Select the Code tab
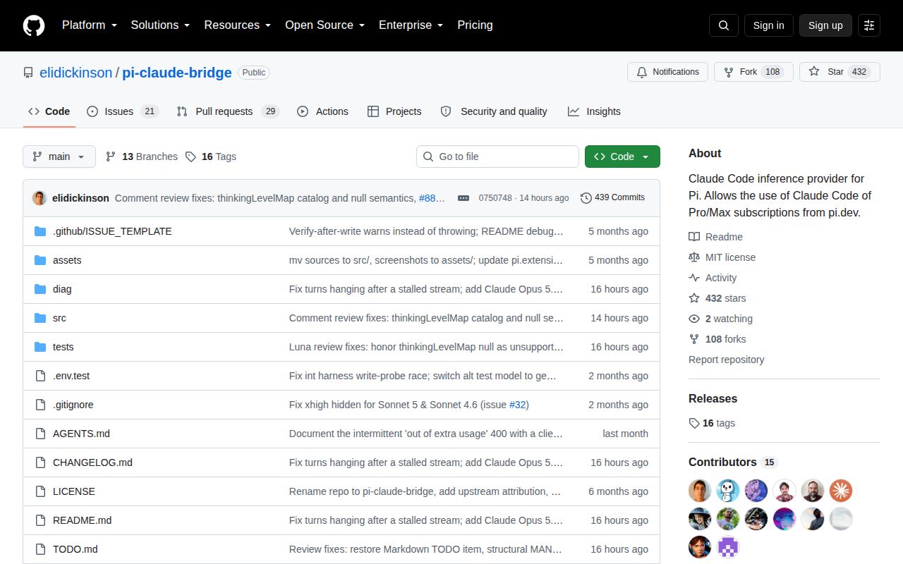This screenshot has width=903, height=564. click(x=49, y=111)
